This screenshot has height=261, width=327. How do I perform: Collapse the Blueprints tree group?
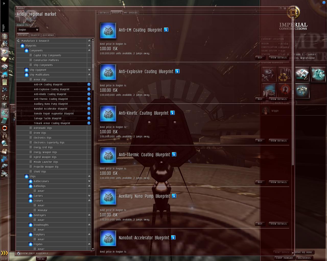click(89, 46)
